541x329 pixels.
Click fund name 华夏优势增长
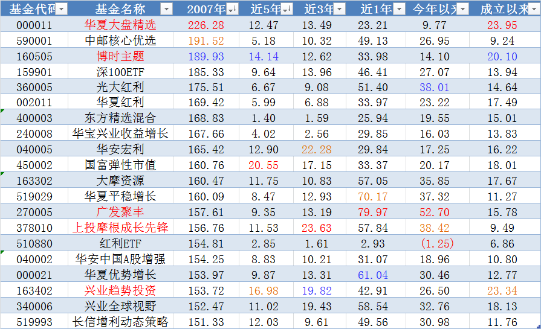[x=120, y=275]
